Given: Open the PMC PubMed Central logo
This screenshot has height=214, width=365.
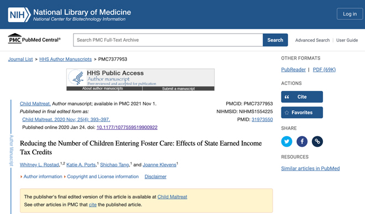Looking at the screenshot, I should tap(34, 39).
